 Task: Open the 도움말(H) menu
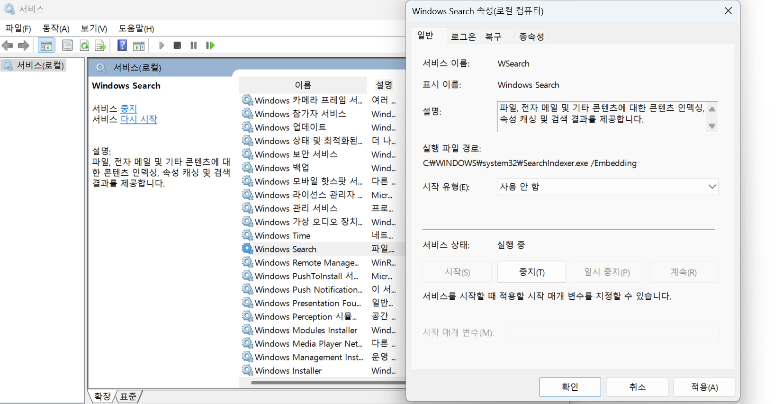click(136, 28)
